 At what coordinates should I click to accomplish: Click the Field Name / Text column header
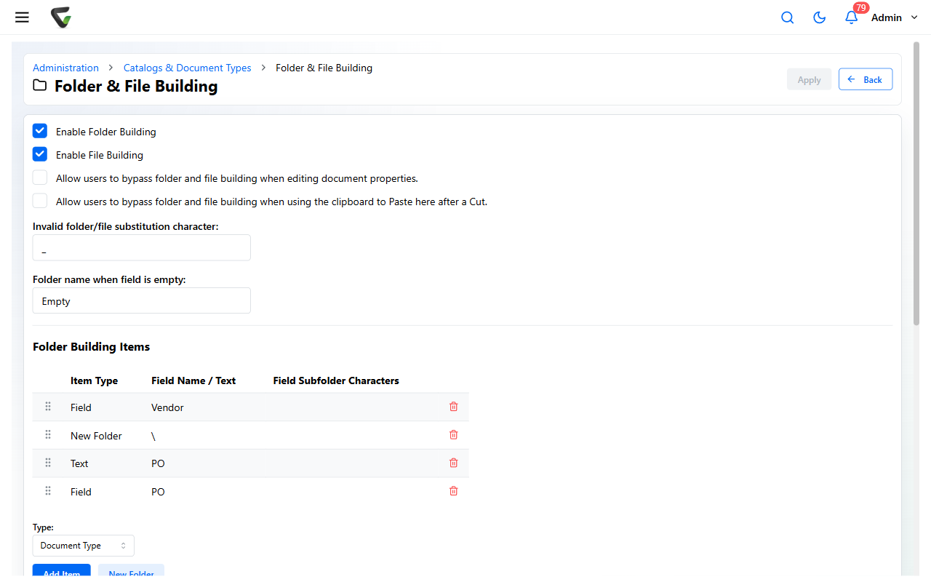pyautogui.click(x=193, y=380)
